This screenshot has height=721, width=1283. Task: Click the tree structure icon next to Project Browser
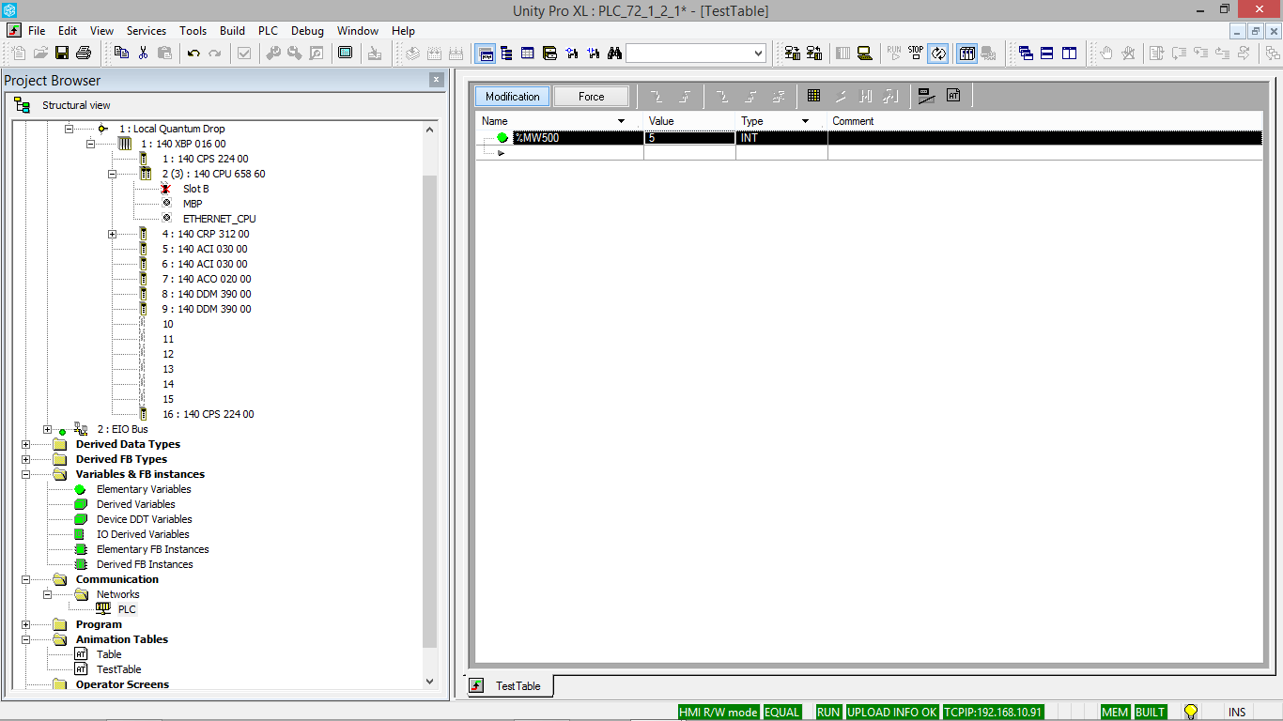506,53
